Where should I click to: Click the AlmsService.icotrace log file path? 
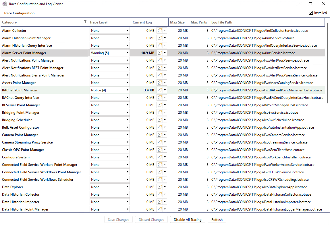[x=253, y=53]
